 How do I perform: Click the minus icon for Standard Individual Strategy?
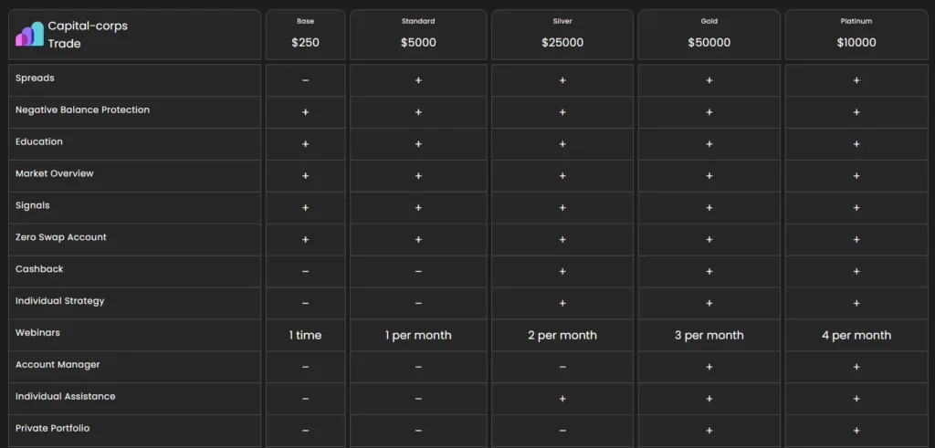coord(418,303)
